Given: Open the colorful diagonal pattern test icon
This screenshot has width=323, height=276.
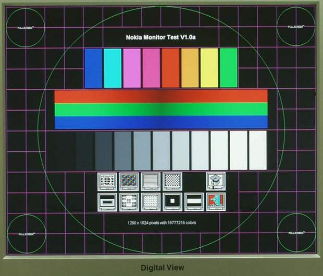Looking at the screenshot, I should 129,182.
